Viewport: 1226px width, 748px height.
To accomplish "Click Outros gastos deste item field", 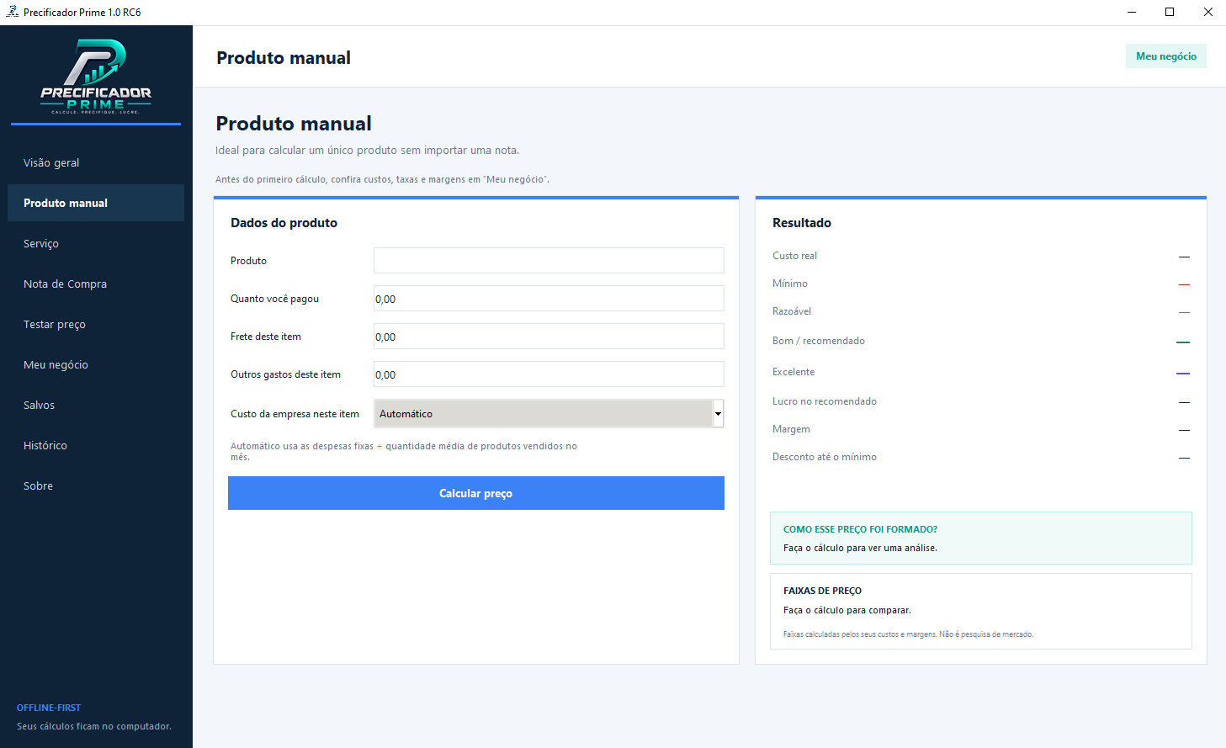I will point(549,374).
